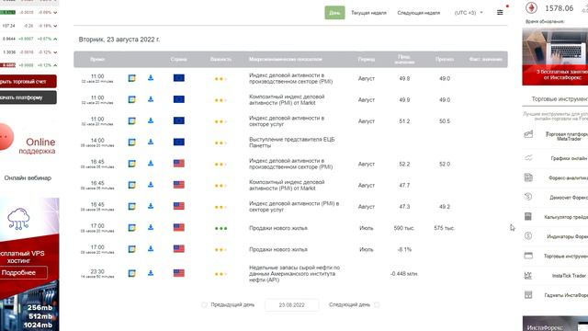Viewport: 588px width, 331px height.
Task: Open the UTC +3 timezone dropdown
Action: [469, 13]
